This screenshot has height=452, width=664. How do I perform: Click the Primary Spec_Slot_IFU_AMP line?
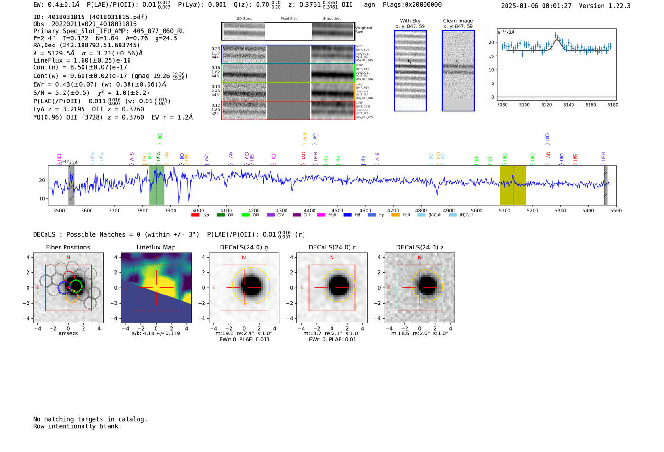[x=109, y=31]
